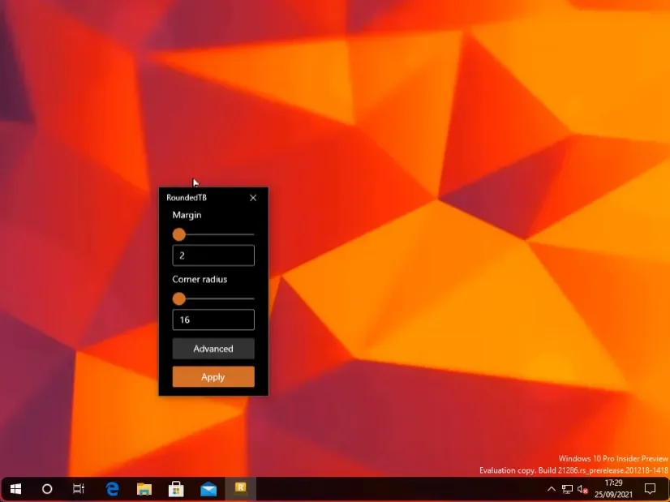Select the RoundedTB taskbar icon
This screenshot has width=670, height=502.
pos(241,488)
